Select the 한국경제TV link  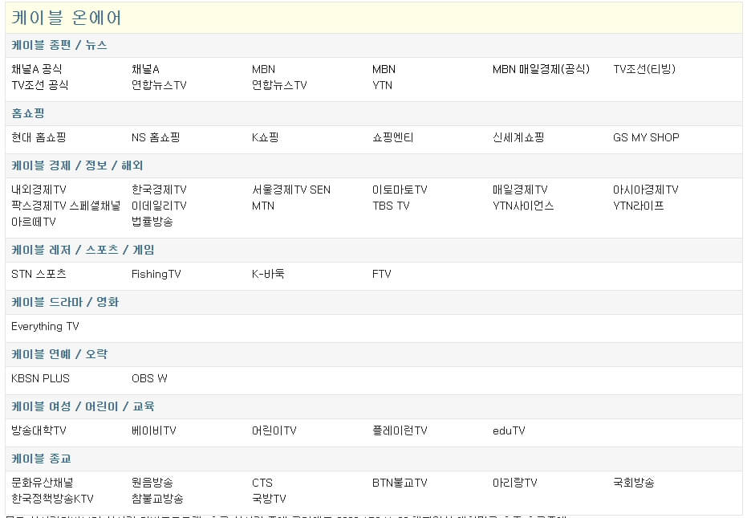[159, 190]
